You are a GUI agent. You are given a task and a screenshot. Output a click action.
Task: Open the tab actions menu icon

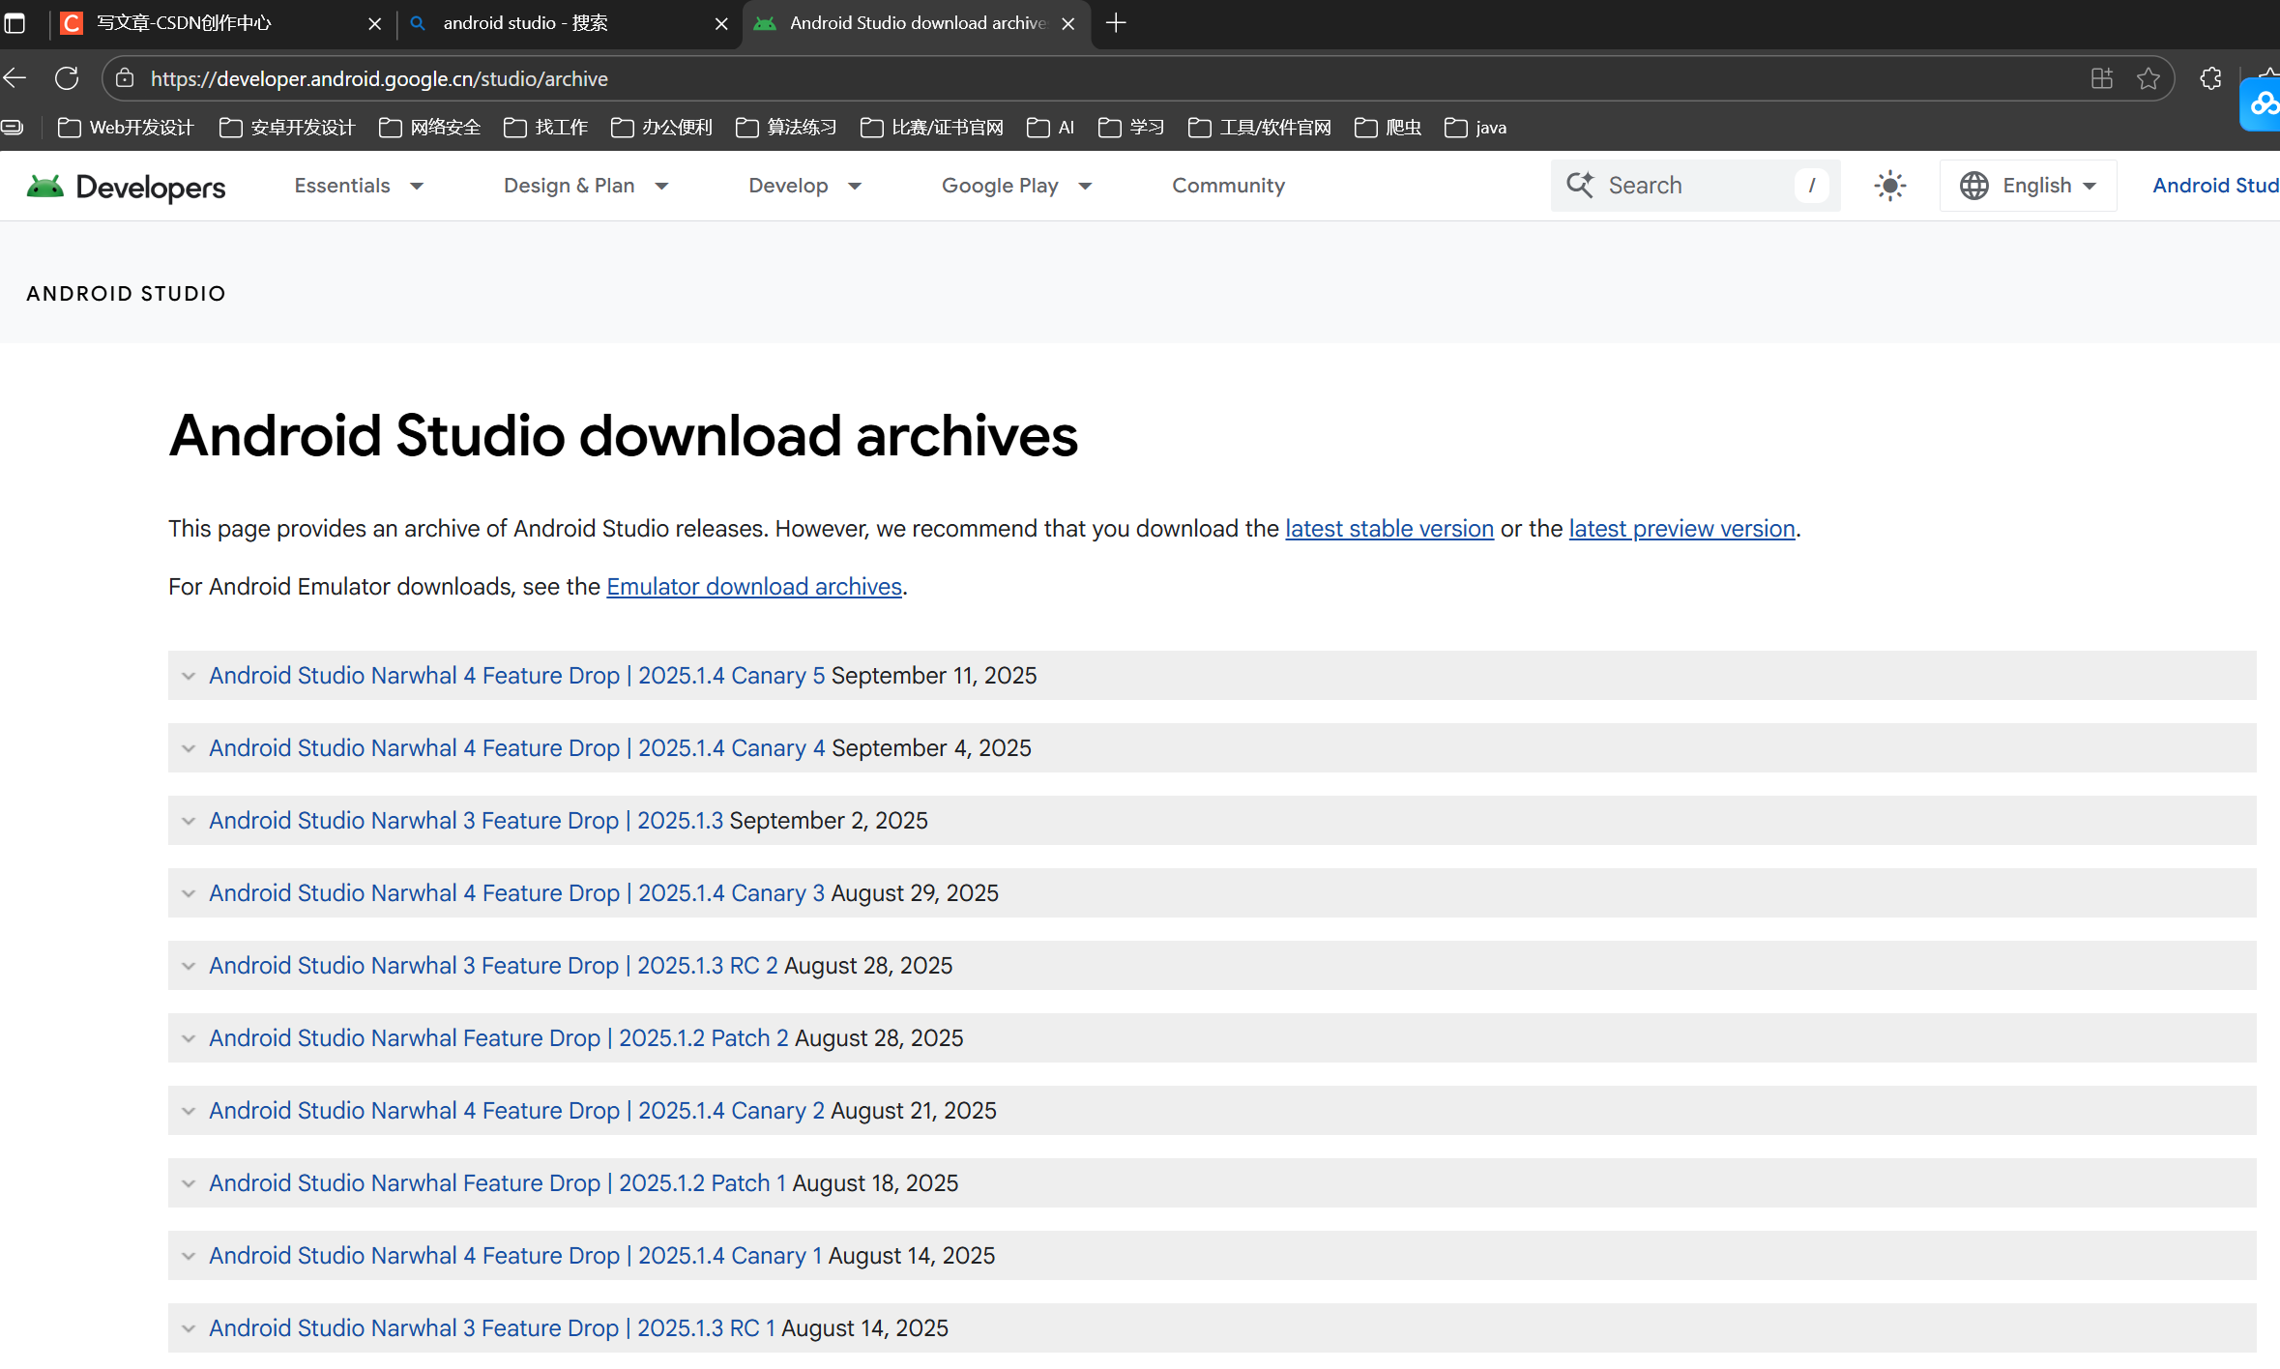pyautogui.click(x=15, y=23)
